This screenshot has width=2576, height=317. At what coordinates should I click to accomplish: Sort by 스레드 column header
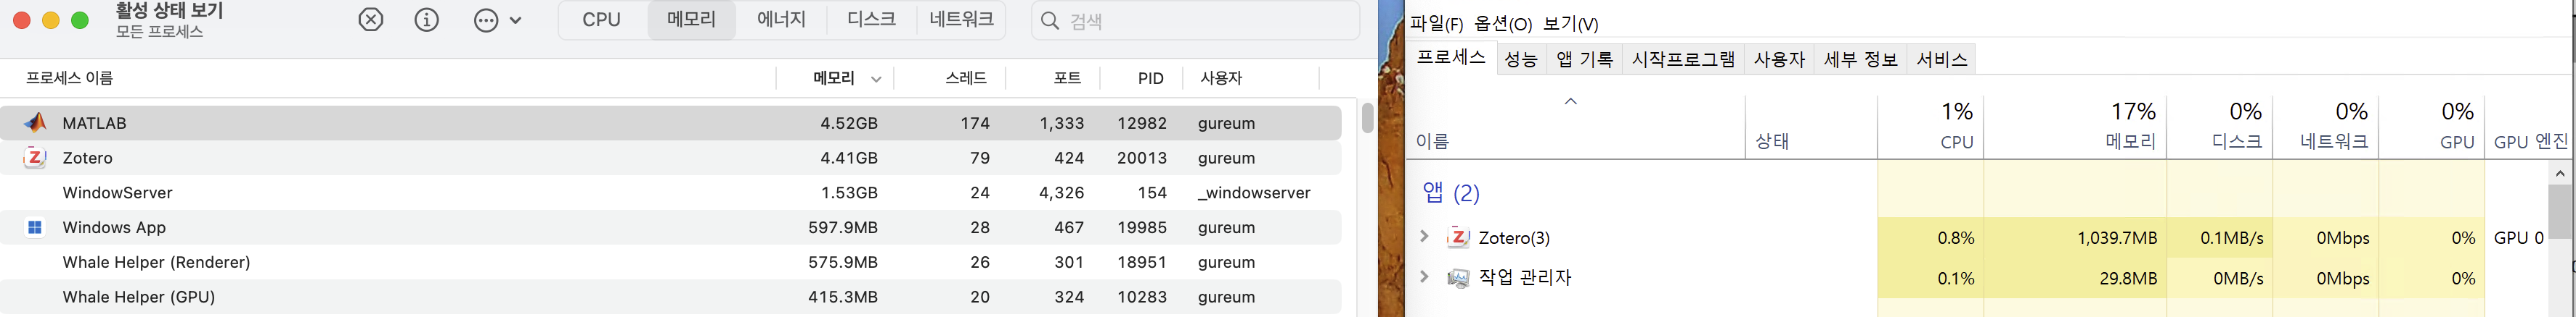[966, 77]
